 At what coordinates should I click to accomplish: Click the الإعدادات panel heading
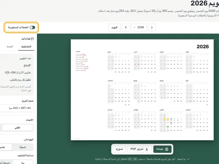pyautogui.click(x=28, y=39)
